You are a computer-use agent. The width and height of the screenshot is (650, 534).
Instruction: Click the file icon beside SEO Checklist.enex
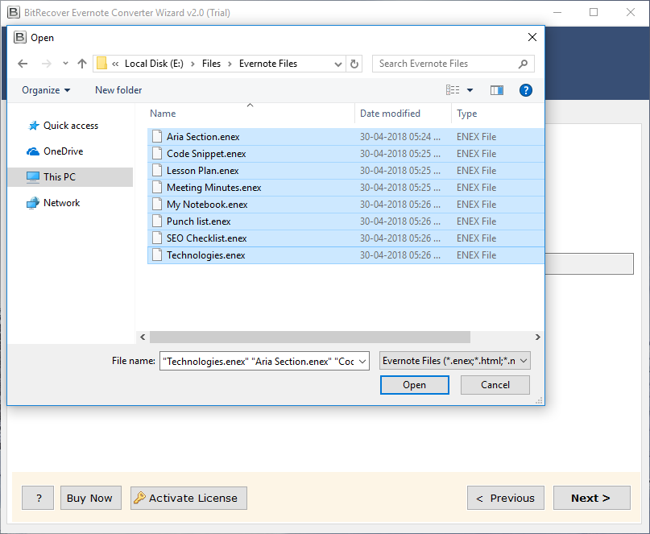[157, 238]
